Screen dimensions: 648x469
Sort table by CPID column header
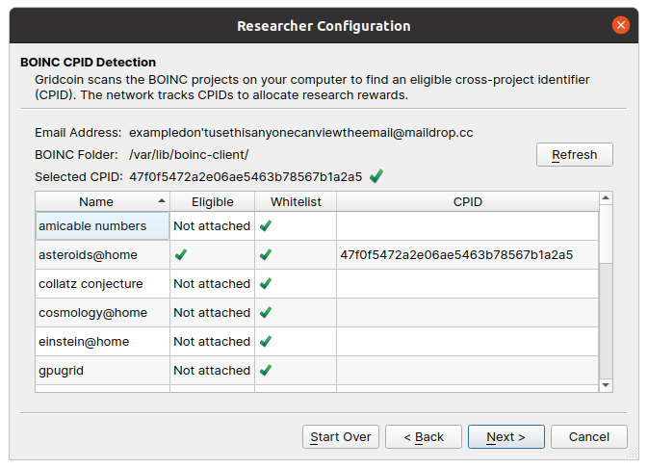(468, 201)
